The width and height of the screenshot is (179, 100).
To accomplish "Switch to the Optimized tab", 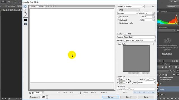I will [x=40, y=6].
